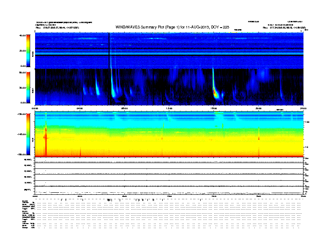Click the 20:00 tick label under RAD1 panel
Image resolution: width=327 pixels, height=252 pixels.
pos(258,108)
